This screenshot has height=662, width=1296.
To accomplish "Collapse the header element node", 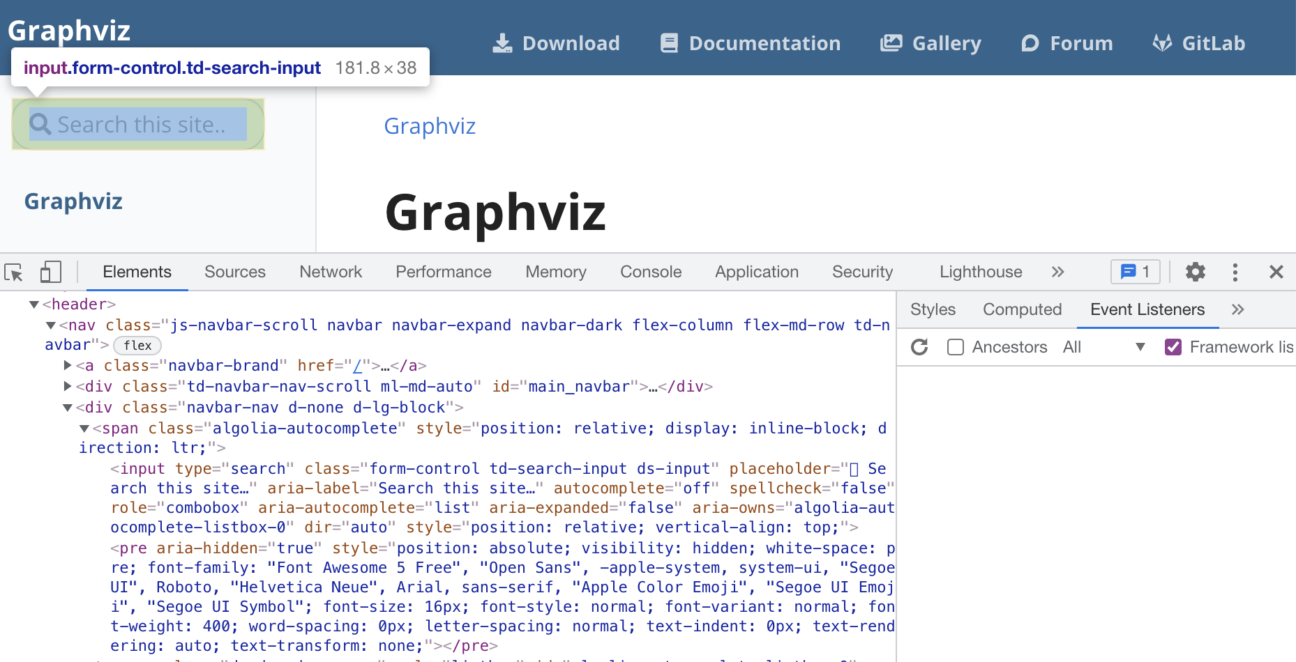I will [x=33, y=305].
